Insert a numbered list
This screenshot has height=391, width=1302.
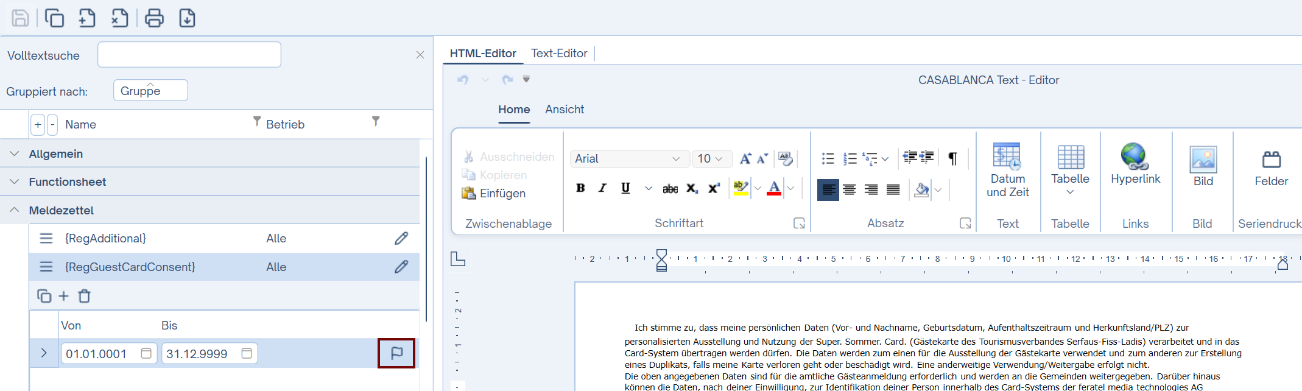pyautogui.click(x=850, y=159)
